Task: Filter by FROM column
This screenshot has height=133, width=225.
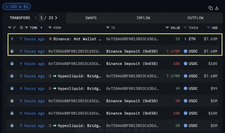Action: tap(50, 27)
